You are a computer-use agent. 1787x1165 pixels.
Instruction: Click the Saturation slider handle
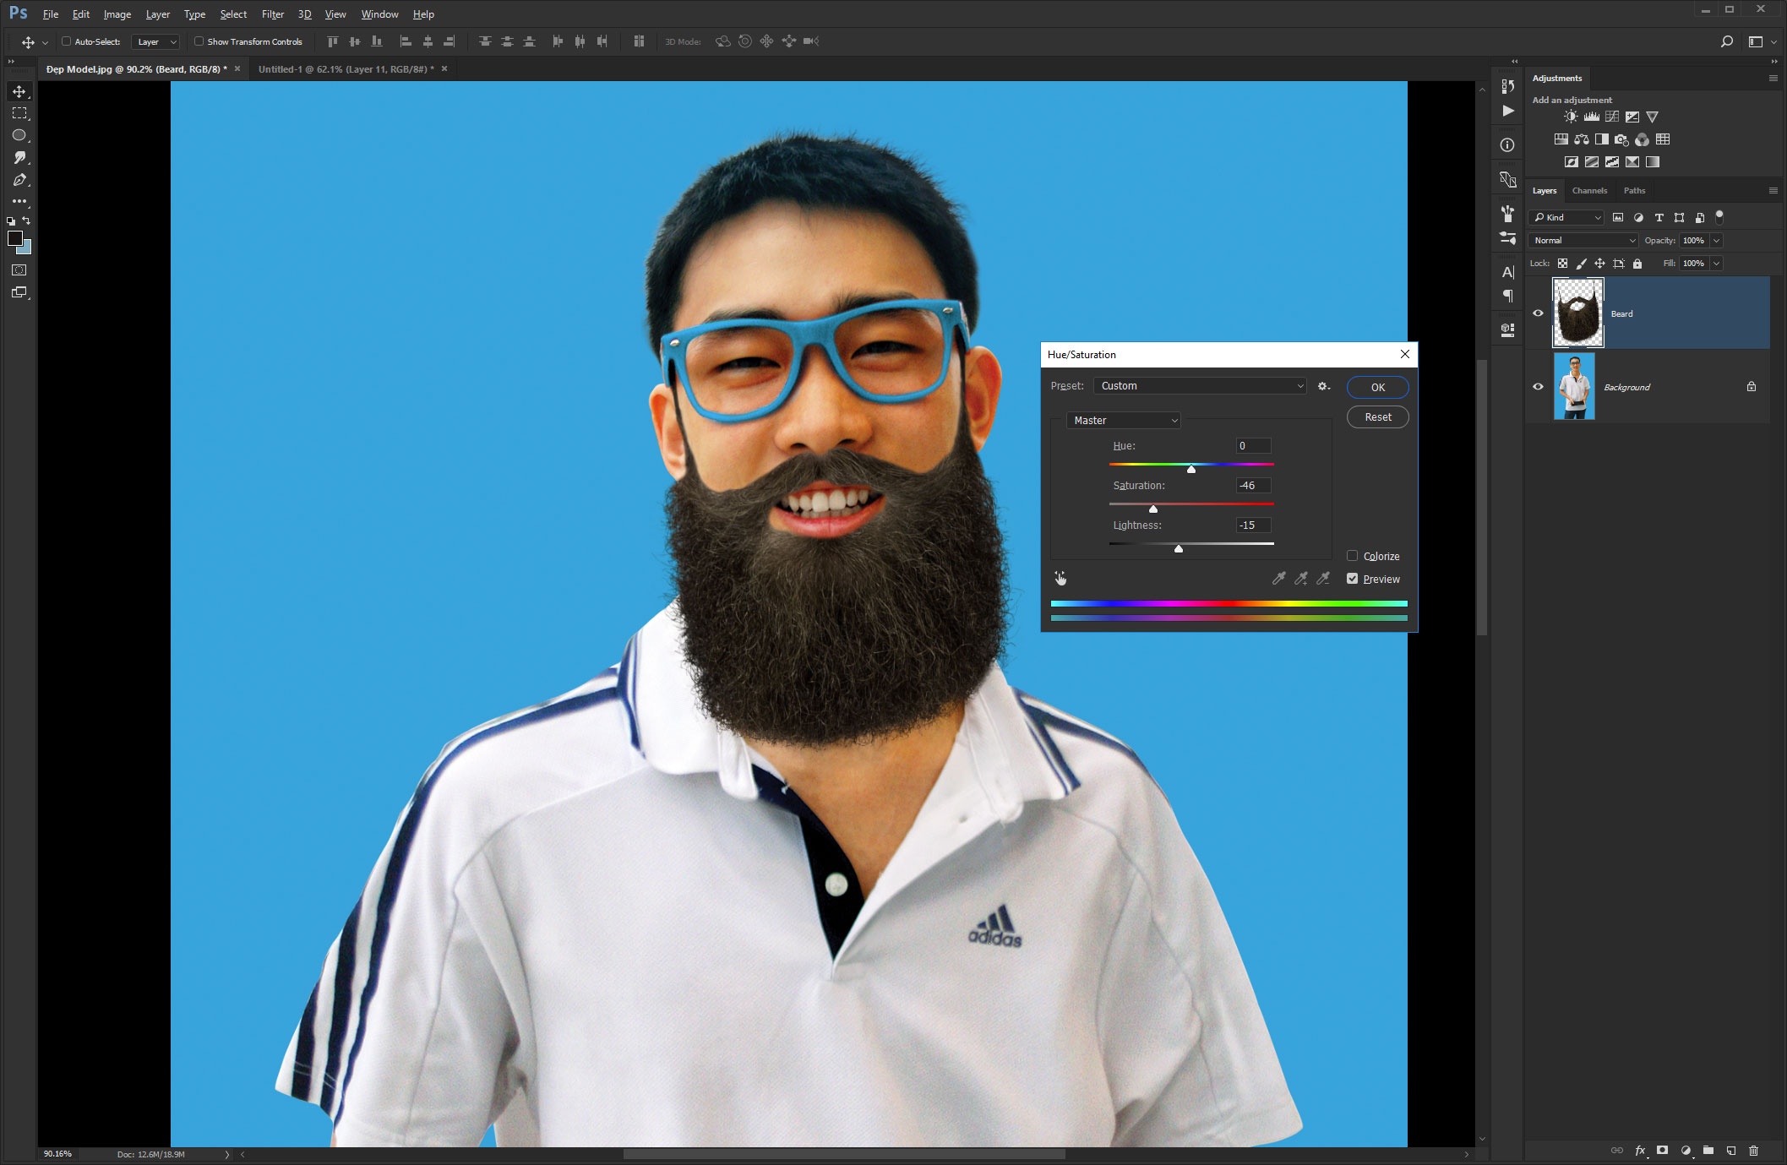pos(1153,509)
